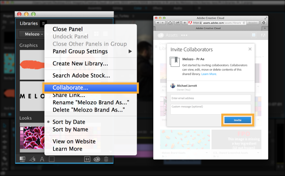Click the Looks section heading

tap(26, 118)
